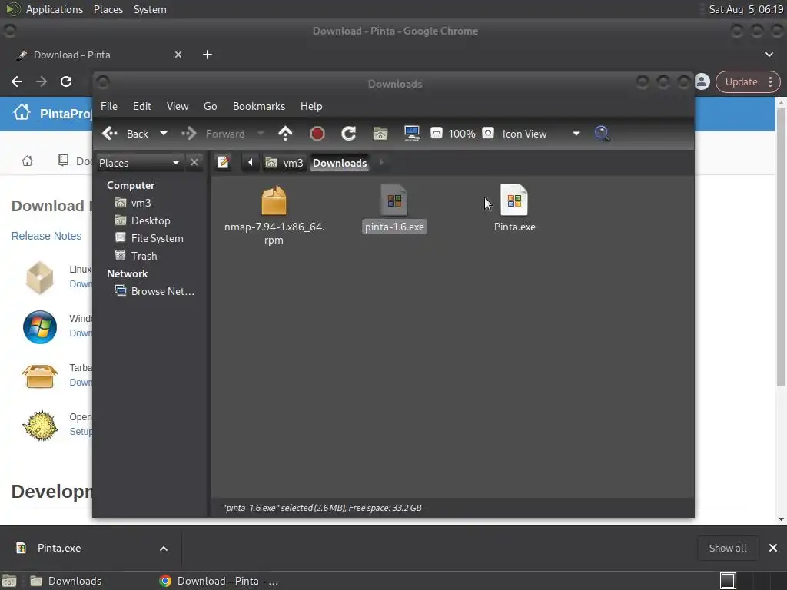The width and height of the screenshot is (787, 590).
Task: Open the Home folder toolbar icon
Action: pyautogui.click(x=380, y=134)
